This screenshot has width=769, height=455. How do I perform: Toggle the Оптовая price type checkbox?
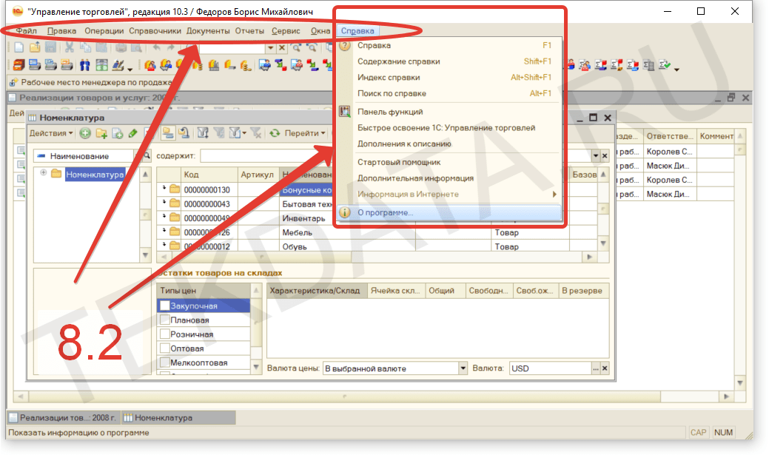(165, 348)
